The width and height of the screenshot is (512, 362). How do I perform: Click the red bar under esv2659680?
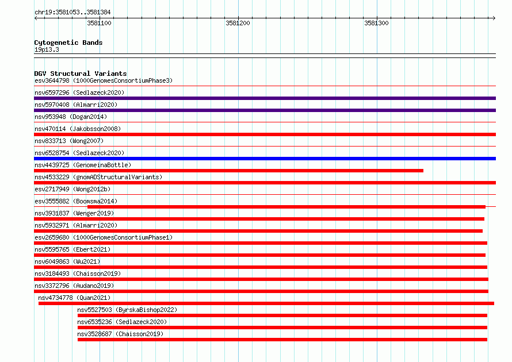point(261,243)
